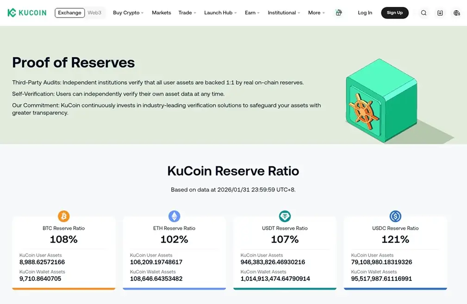Open the rewards gift icon

[x=338, y=12]
